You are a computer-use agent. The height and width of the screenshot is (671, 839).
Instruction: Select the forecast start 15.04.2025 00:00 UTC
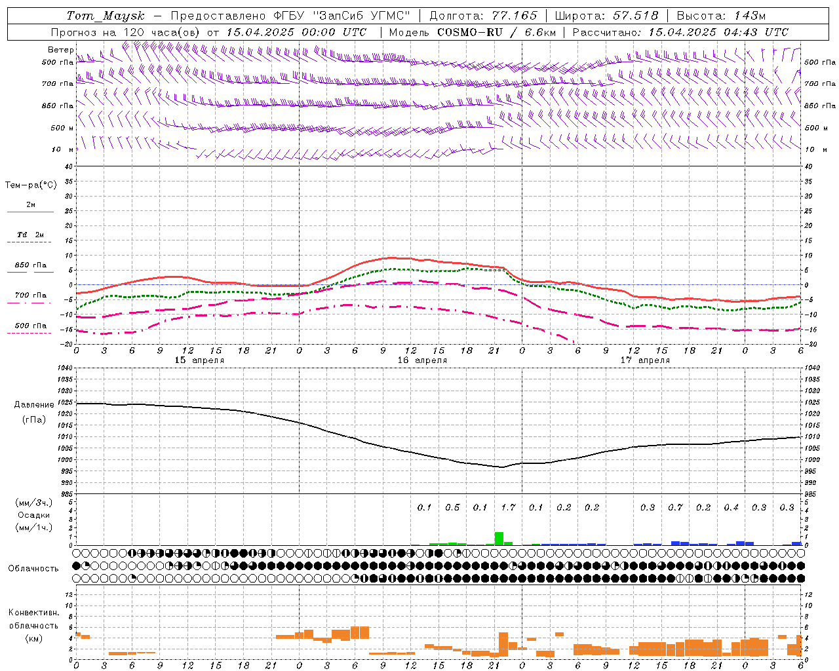(x=296, y=32)
